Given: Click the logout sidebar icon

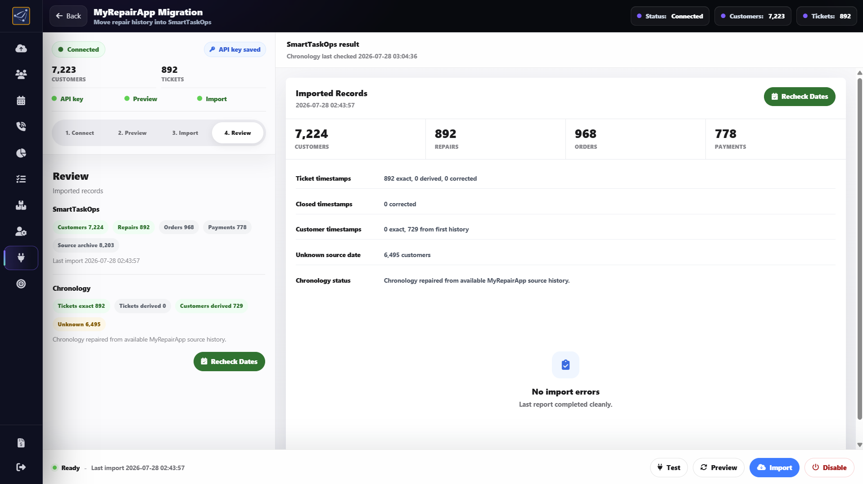Looking at the screenshot, I should pos(21,467).
